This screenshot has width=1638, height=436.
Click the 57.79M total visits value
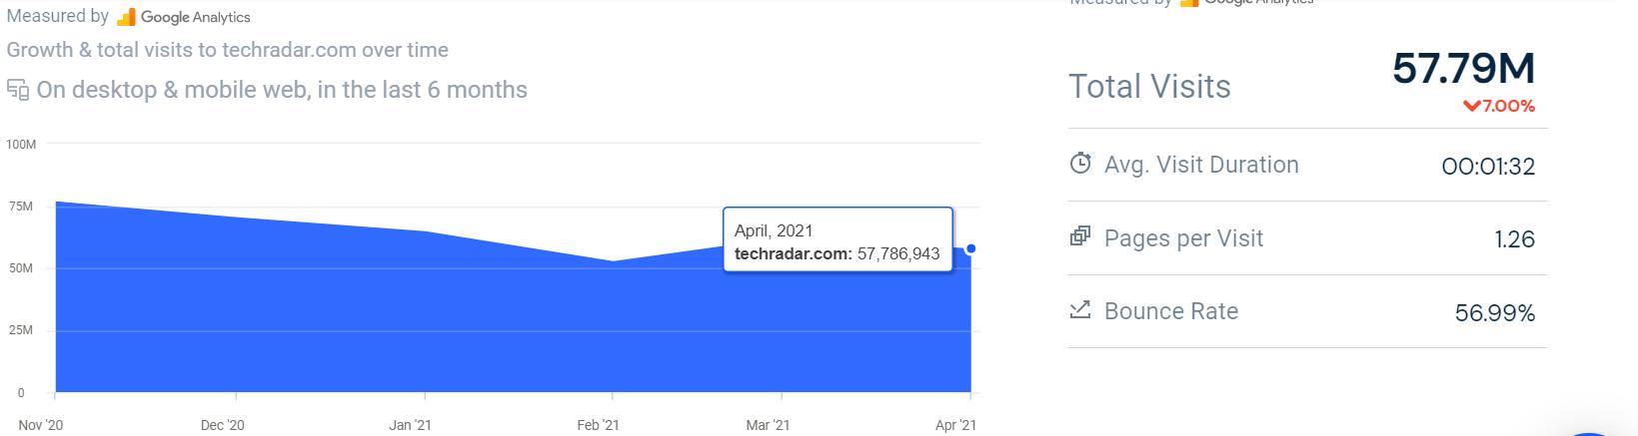click(1463, 69)
